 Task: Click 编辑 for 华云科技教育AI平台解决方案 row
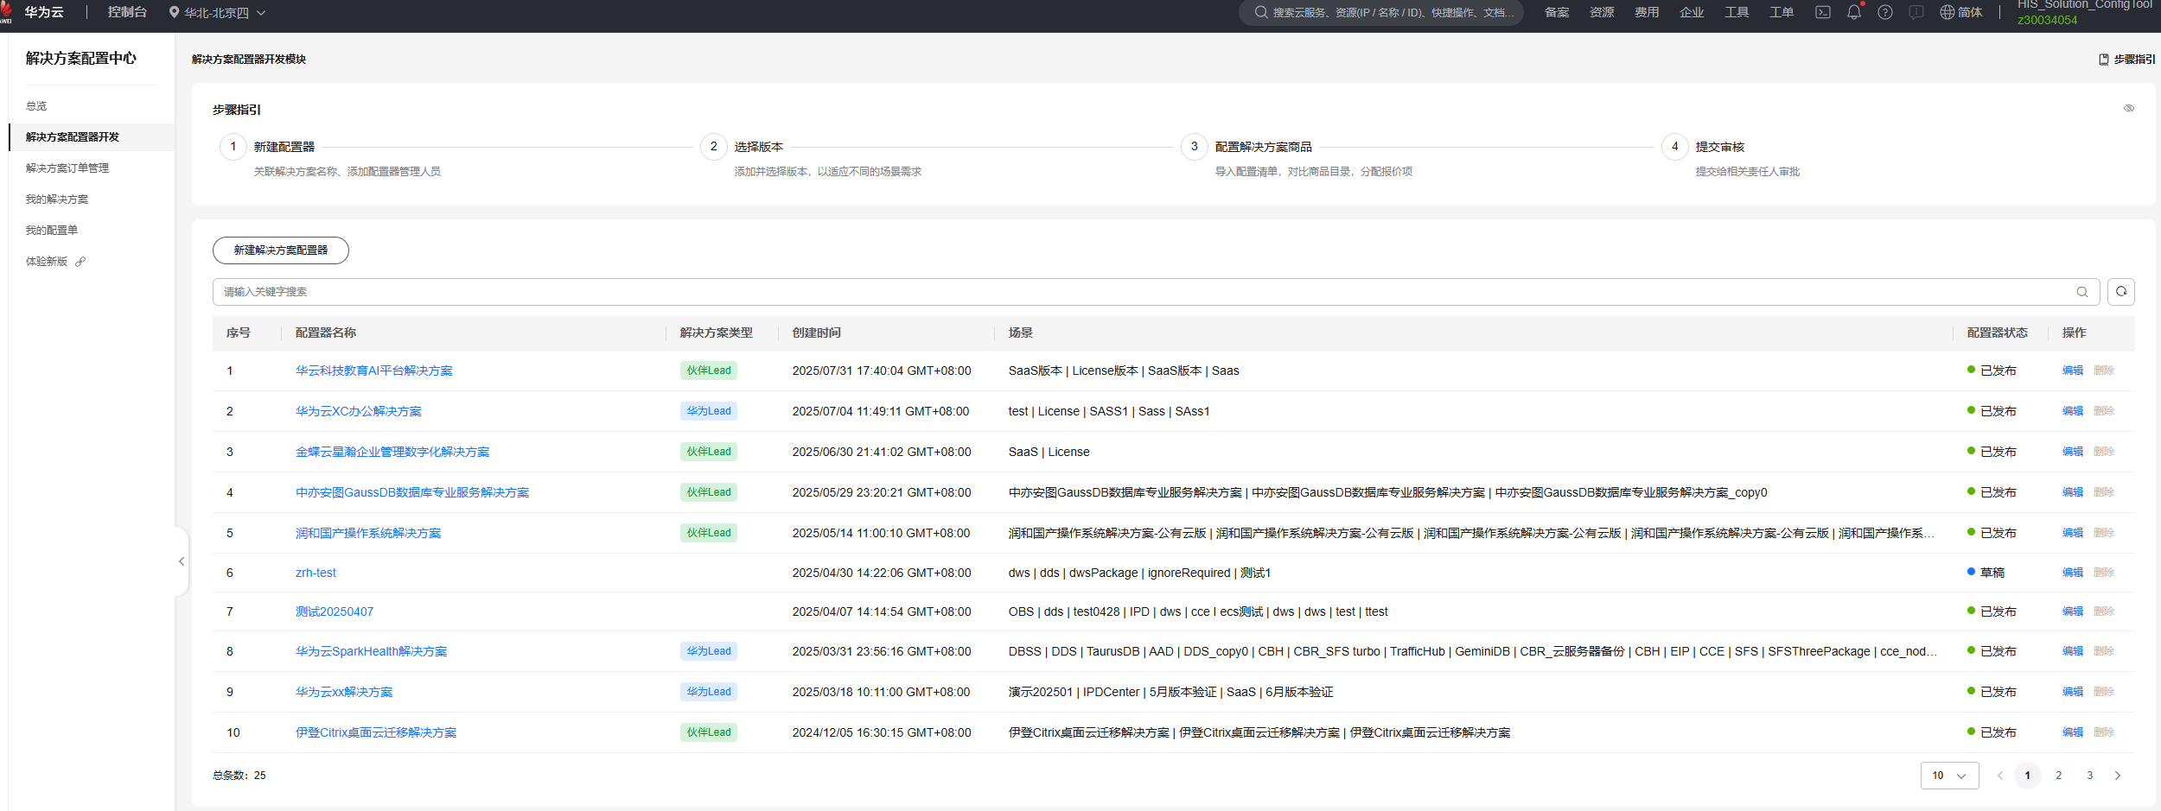2073,371
